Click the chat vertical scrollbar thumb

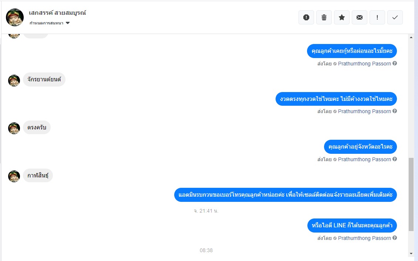[x=411, y=194]
